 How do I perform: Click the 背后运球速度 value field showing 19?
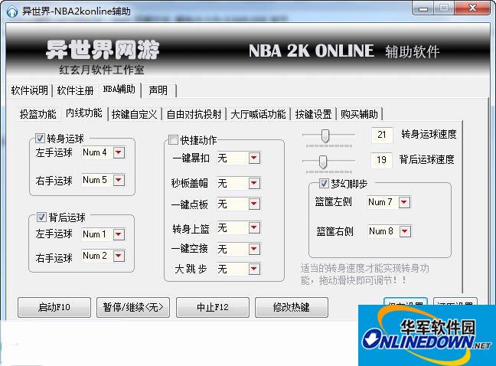(381, 160)
